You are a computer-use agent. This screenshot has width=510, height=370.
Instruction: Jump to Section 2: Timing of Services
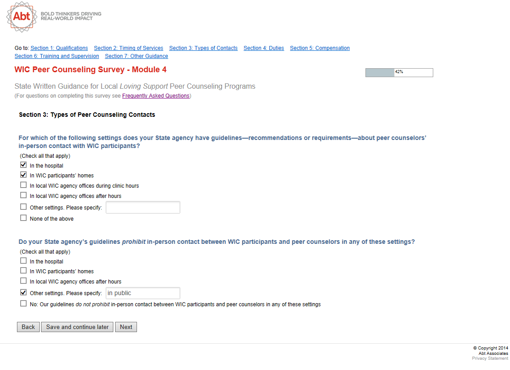point(129,48)
